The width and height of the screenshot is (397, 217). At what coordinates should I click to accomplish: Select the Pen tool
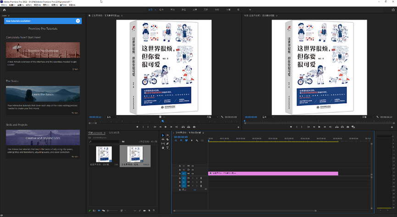[x=168, y=144]
